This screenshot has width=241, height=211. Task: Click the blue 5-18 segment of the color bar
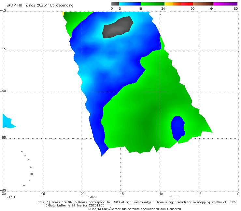[x=130, y=4]
